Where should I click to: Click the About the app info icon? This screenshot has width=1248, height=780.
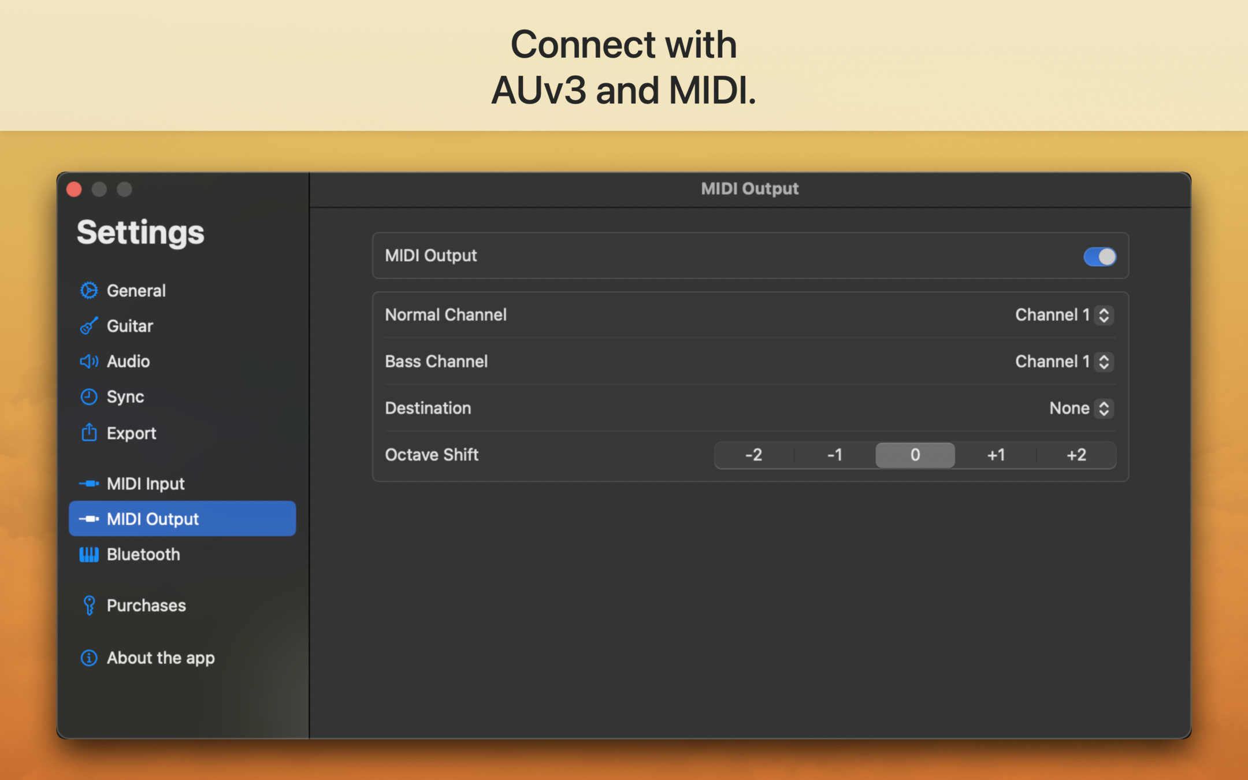(x=88, y=658)
